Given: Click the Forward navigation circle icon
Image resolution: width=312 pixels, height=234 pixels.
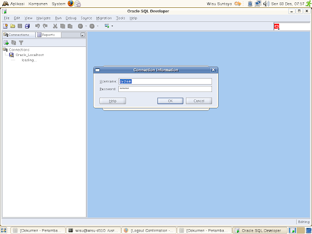Looking at the screenshot, I should click(x=92, y=26).
